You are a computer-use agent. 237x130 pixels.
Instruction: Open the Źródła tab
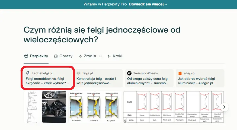tap(90, 56)
